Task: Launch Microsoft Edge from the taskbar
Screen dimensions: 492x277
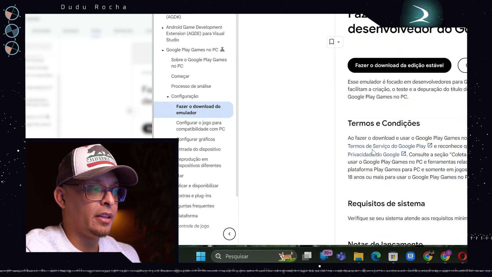Action: point(376,256)
